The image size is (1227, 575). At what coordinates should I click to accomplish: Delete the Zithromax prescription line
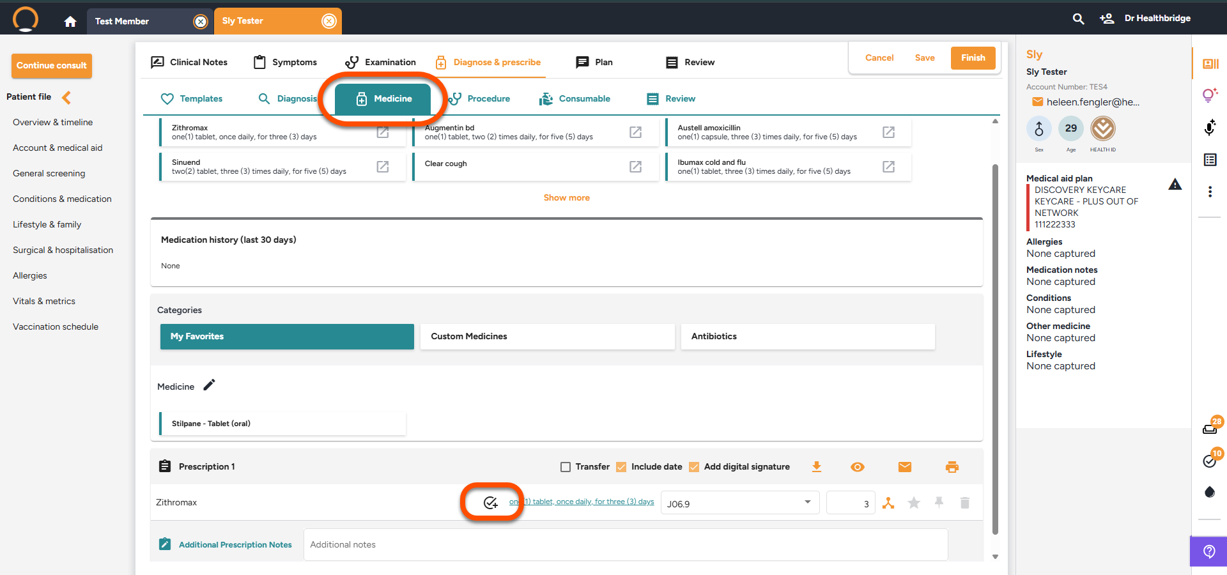coord(965,503)
